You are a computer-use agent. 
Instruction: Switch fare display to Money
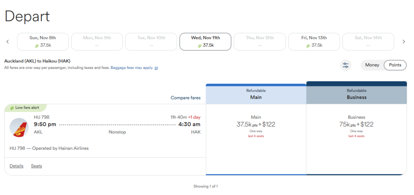click(372, 65)
